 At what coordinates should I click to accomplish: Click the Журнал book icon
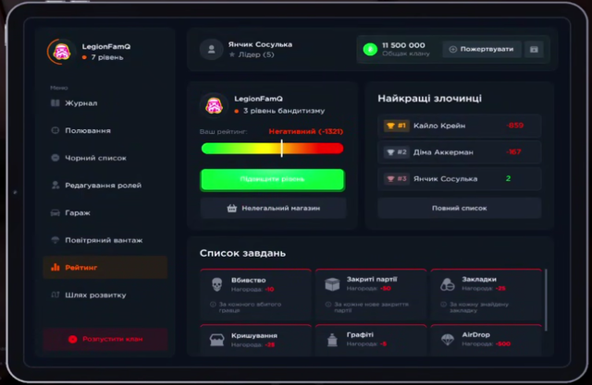point(55,102)
